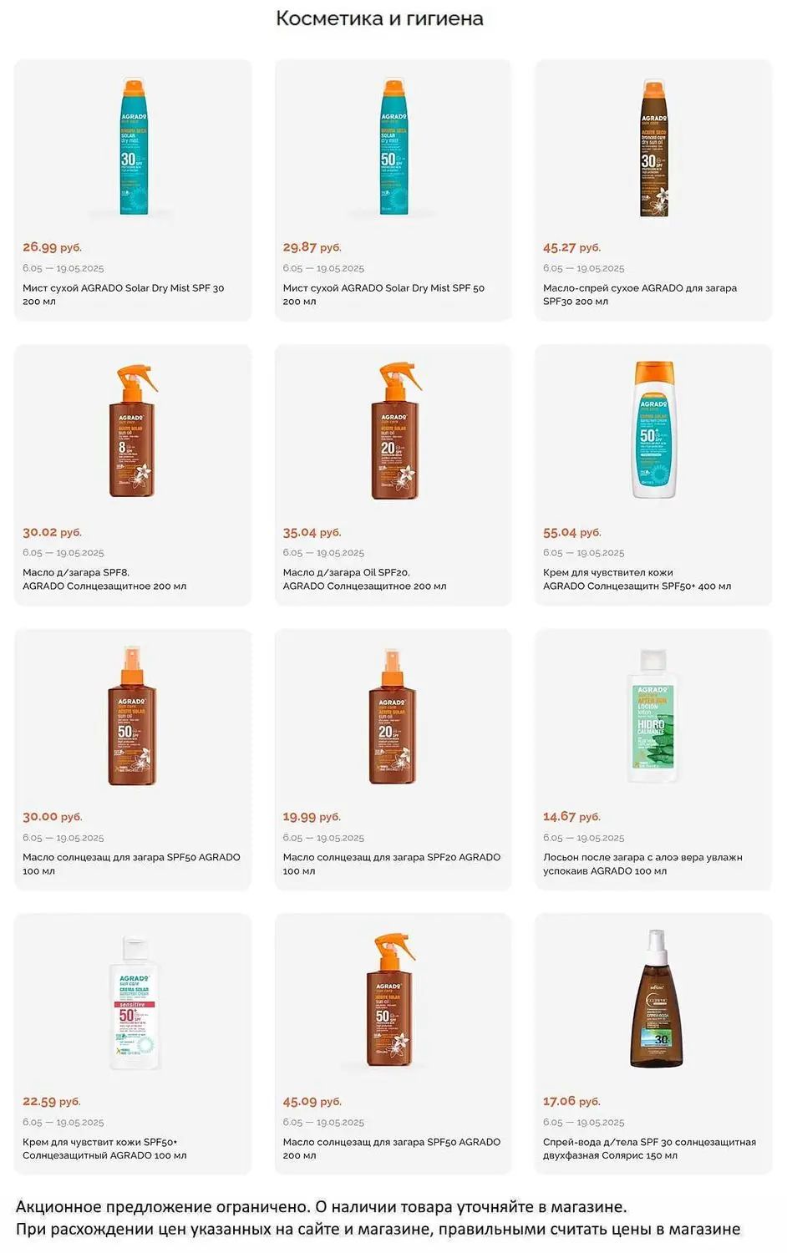Click the 55.04 руб. price

(572, 532)
